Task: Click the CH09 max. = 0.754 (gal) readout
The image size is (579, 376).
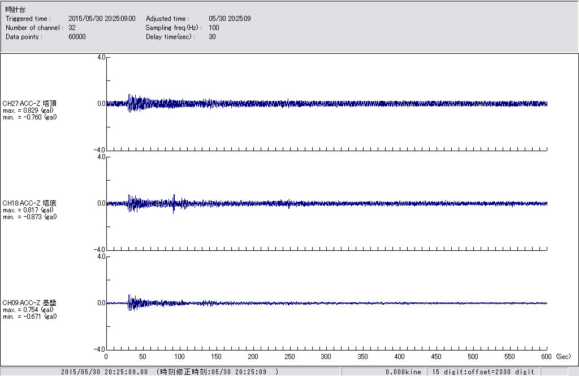Action: point(28,310)
